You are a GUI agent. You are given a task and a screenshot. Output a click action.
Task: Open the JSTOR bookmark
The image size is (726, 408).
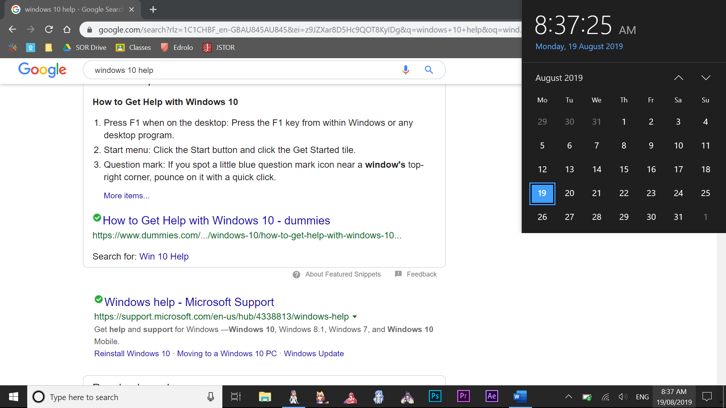pyautogui.click(x=219, y=48)
